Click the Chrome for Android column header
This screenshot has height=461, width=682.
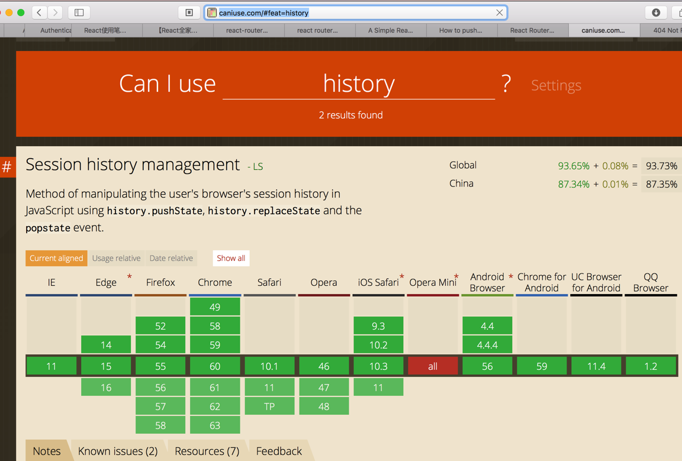542,283
